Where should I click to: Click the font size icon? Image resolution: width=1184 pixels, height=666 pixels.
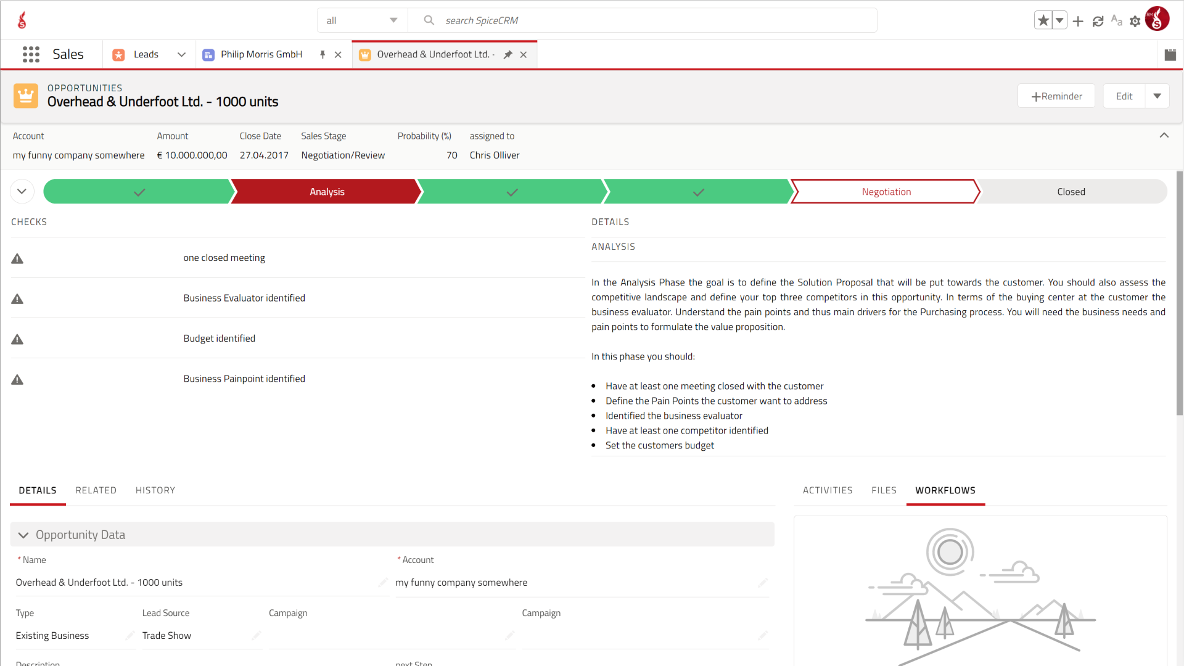coord(1116,20)
